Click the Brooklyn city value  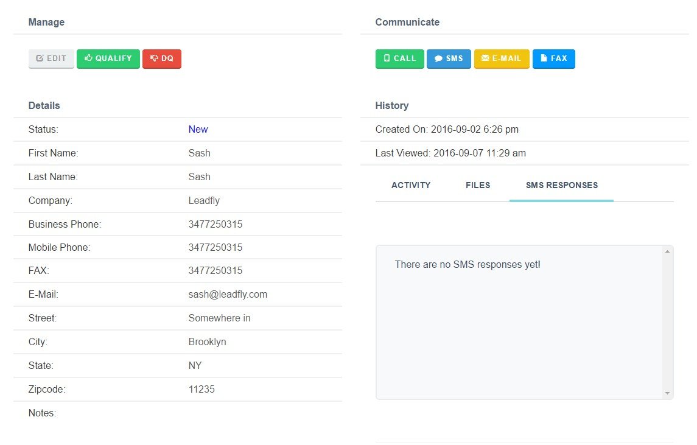point(207,342)
